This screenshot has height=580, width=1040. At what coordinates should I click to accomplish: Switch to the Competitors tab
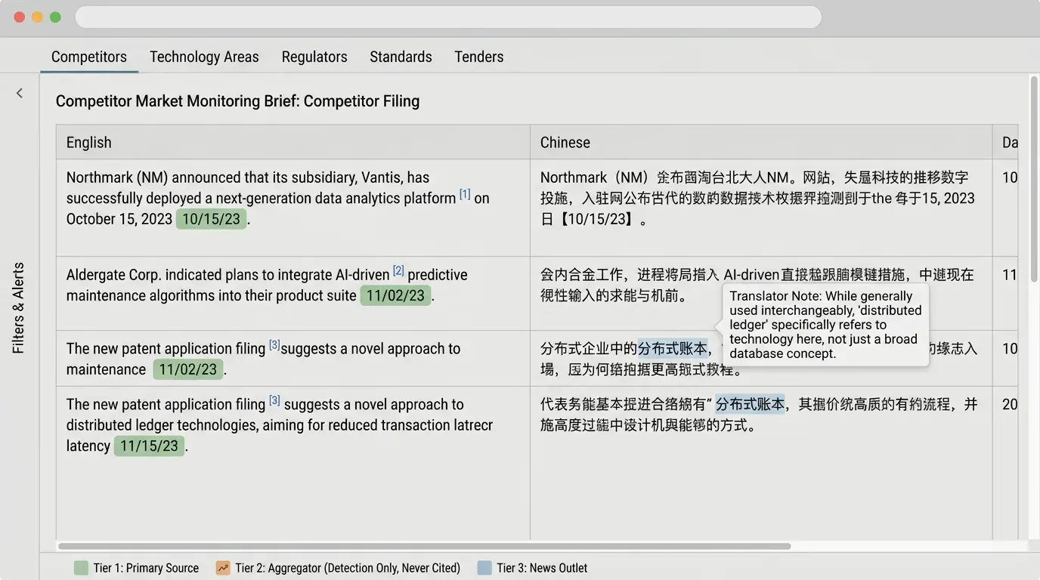point(89,57)
